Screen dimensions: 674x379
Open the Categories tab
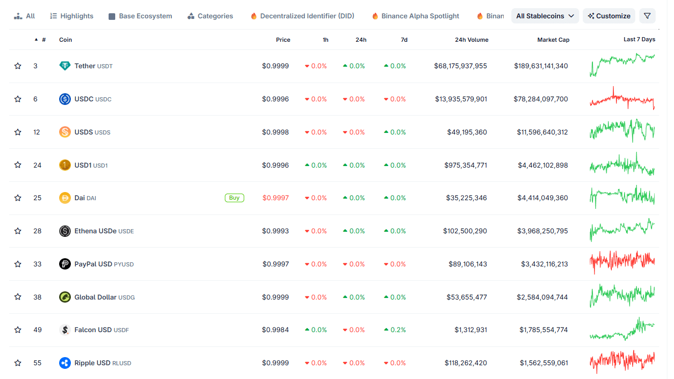[x=210, y=16]
